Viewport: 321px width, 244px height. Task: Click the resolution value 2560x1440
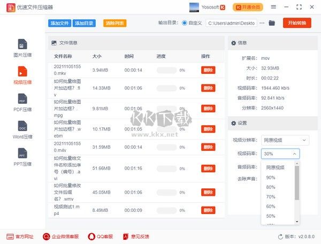pos(272,108)
